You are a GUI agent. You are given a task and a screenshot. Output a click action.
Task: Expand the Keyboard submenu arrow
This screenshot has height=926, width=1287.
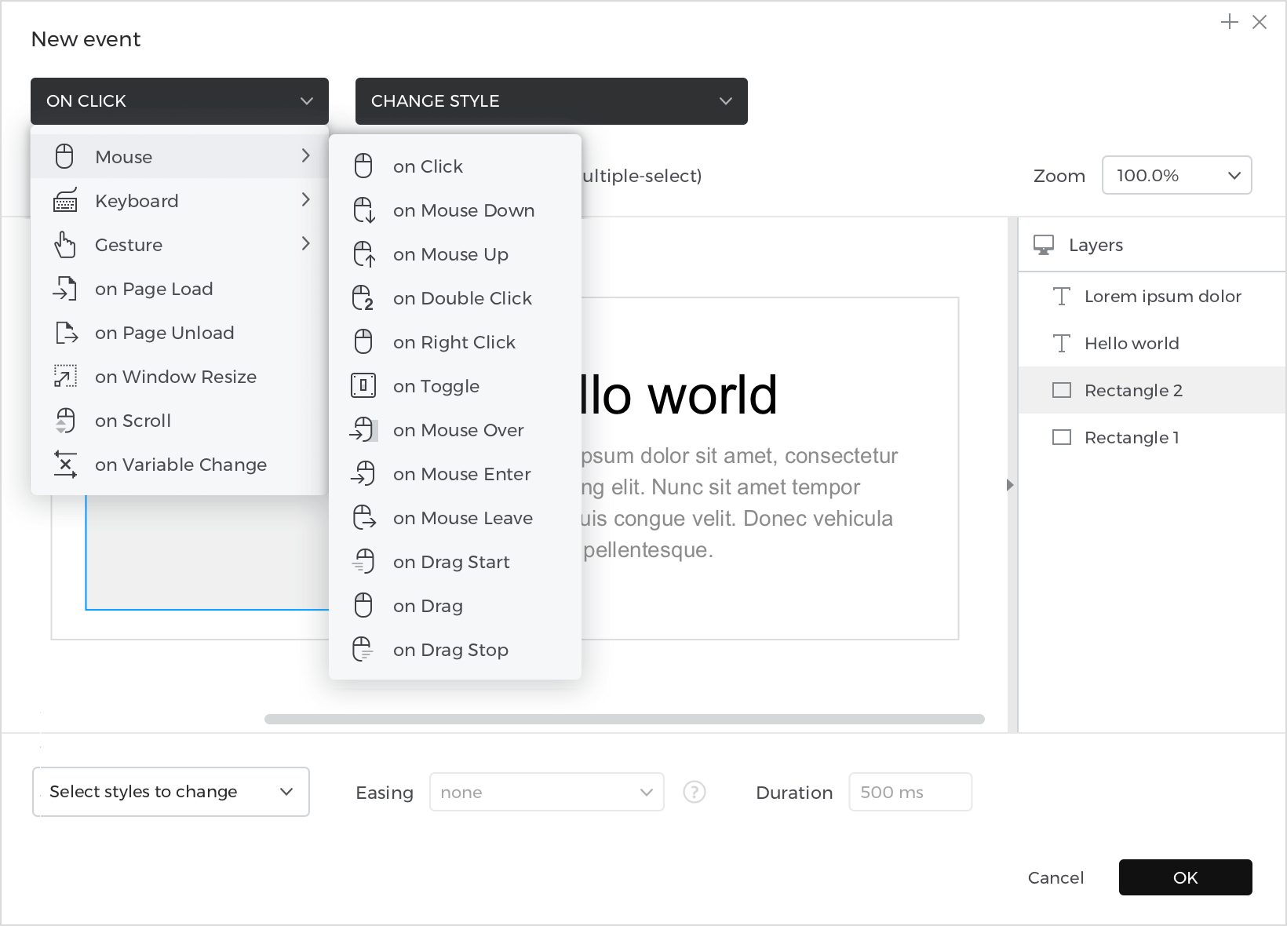(x=306, y=200)
